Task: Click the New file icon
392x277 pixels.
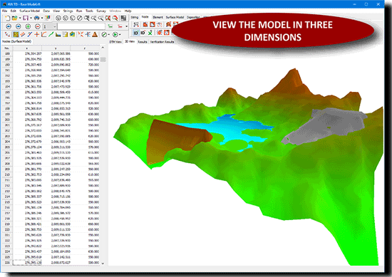Action: (x=8, y=18)
